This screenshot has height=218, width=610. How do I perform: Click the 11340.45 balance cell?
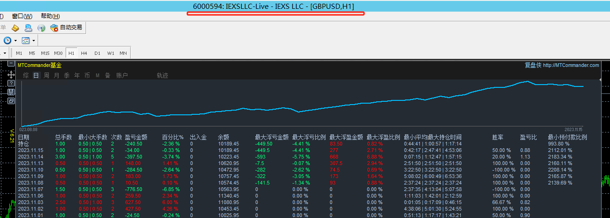(228, 196)
